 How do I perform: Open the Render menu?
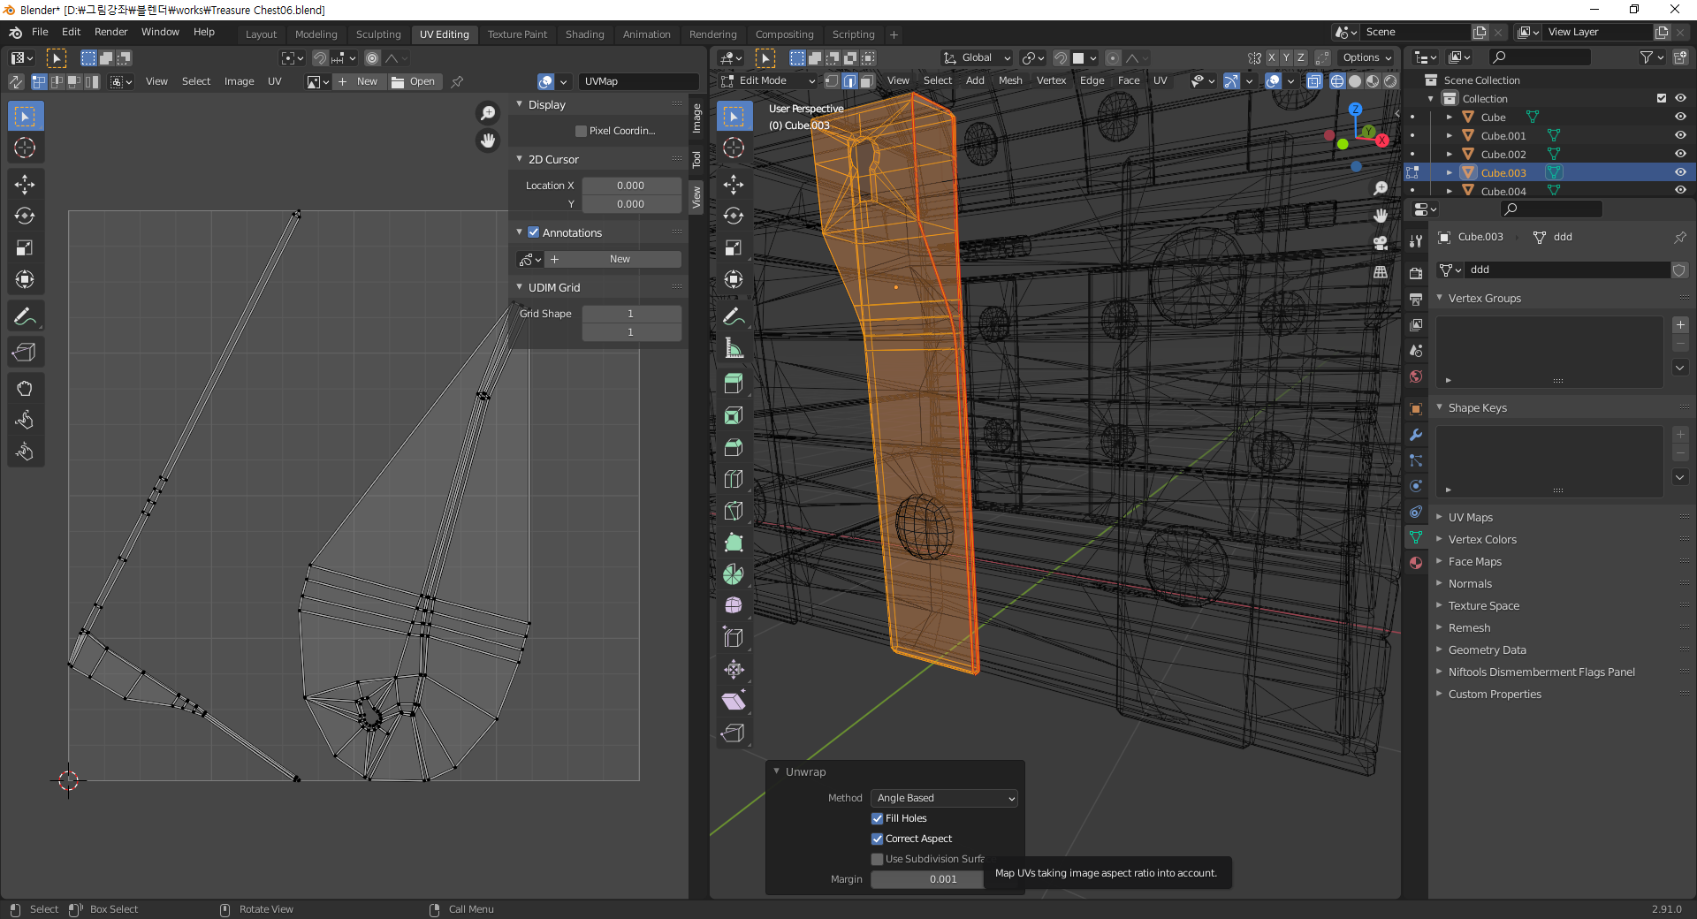click(x=111, y=32)
